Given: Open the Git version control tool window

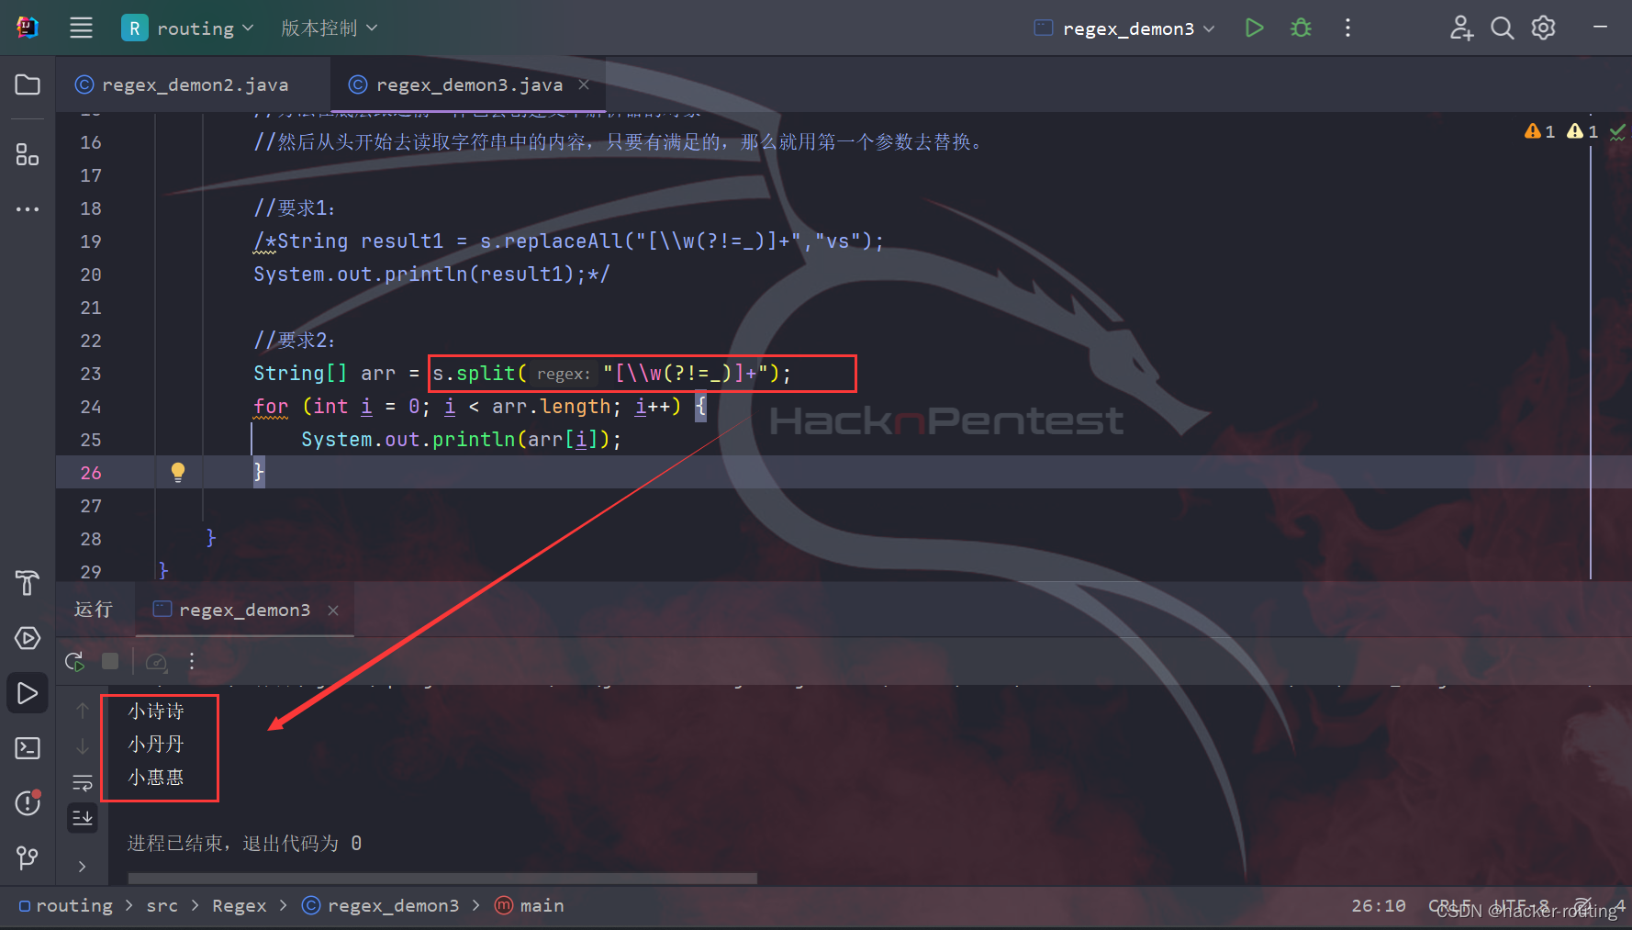Looking at the screenshot, I should point(28,858).
